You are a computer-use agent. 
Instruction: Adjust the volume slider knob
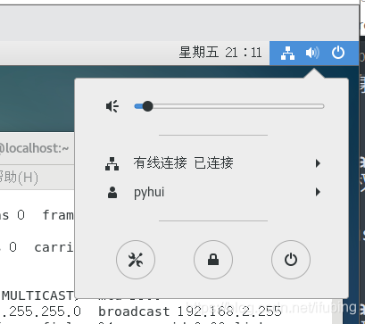pyautogui.click(x=147, y=106)
